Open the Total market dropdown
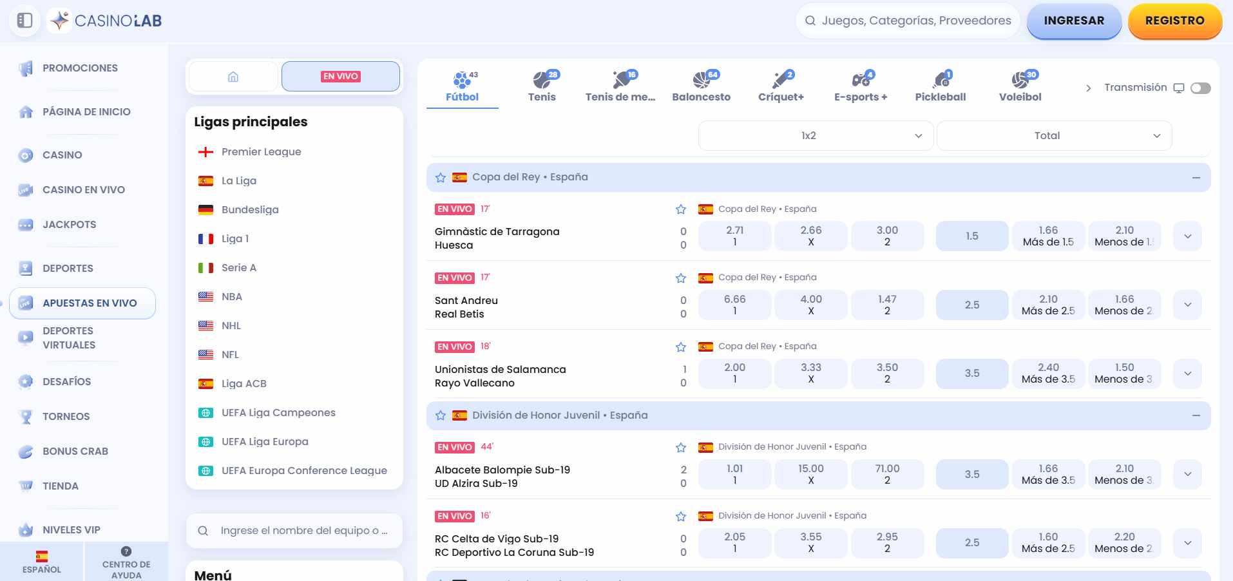The image size is (1233, 581). click(1054, 136)
